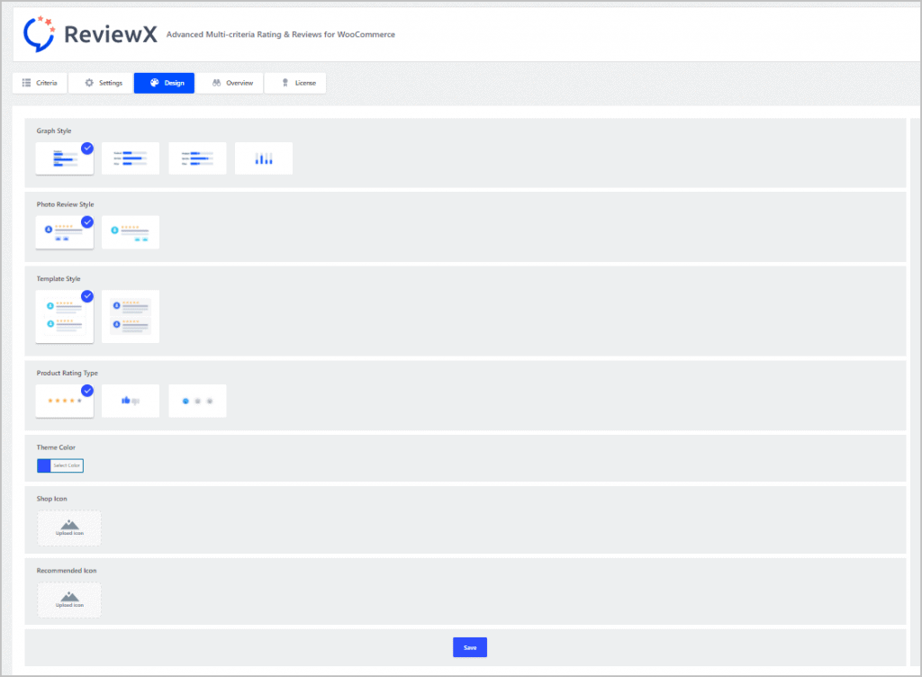
Task: Choose the second template style with gray cards
Action: point(131,316)
